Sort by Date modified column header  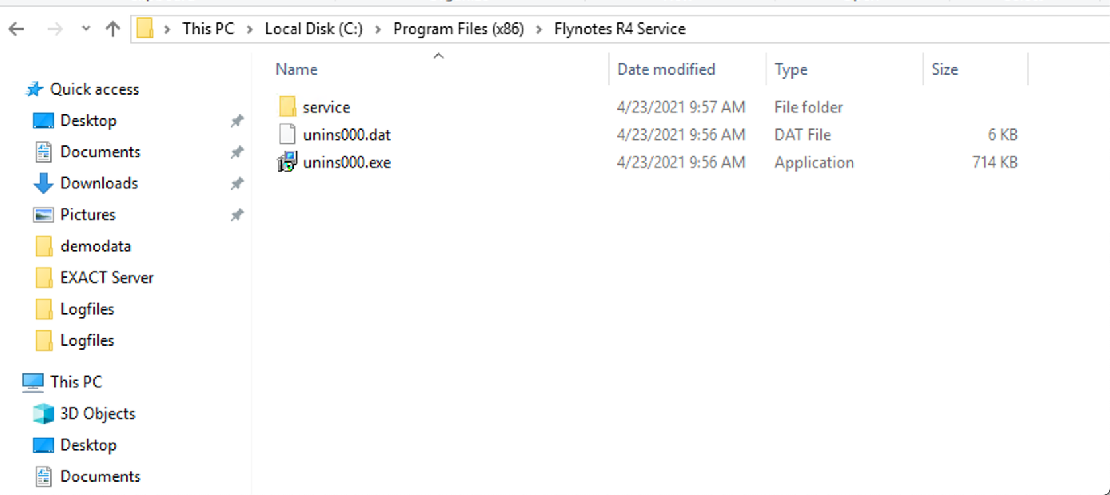(x=666, y=69)
